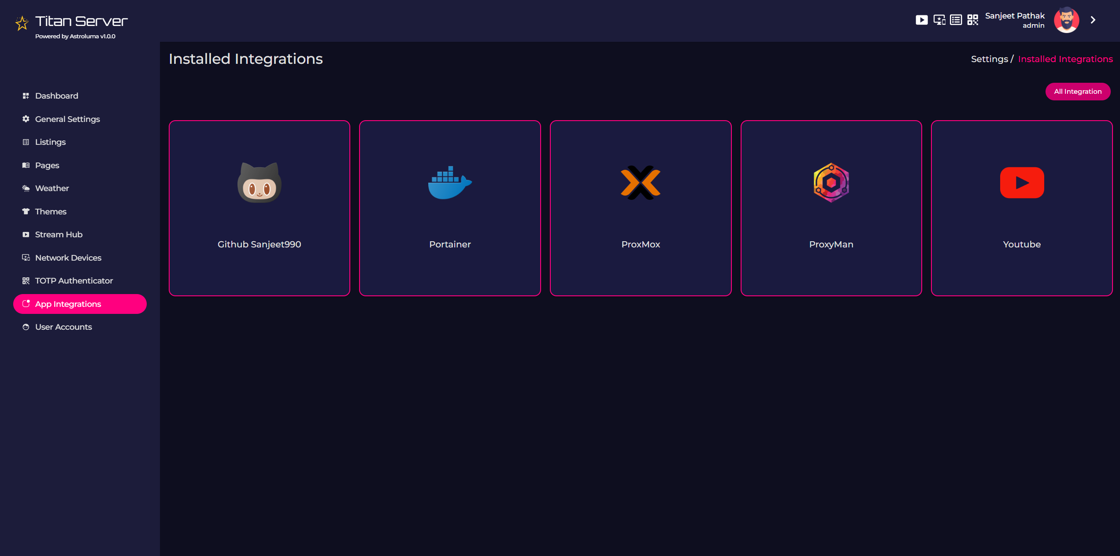This screenshot has height=556, width=1120.
Task: Click the Weather section icon
Action: 26,188
